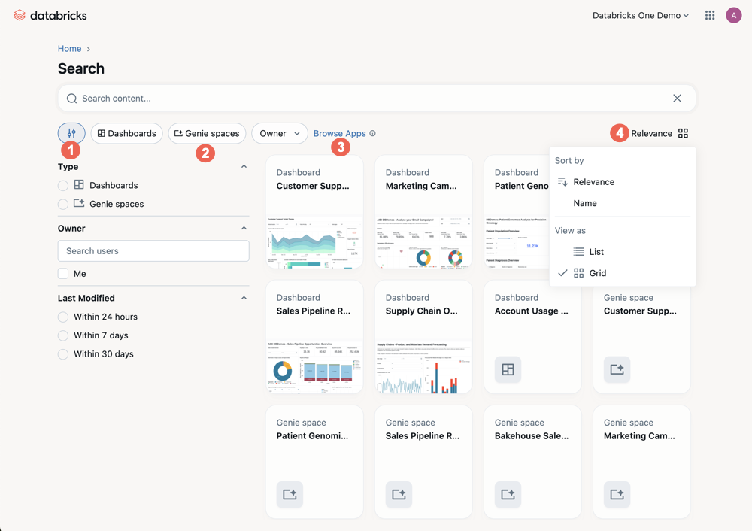
Task: Click the Home breadcrumb link
Action: pos(68,48)
